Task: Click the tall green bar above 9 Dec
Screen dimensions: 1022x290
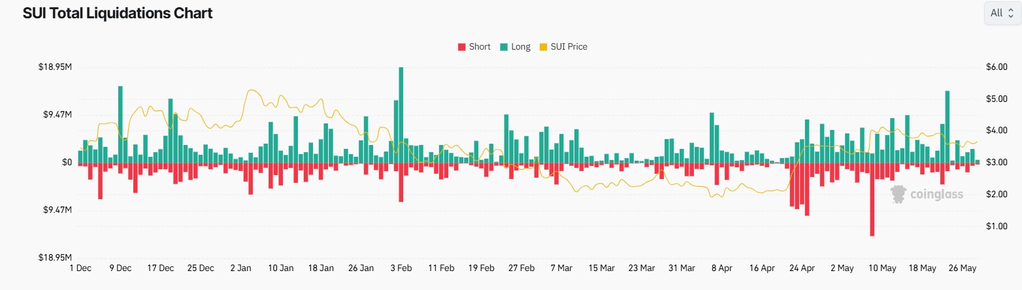Action: click(121, 124)
